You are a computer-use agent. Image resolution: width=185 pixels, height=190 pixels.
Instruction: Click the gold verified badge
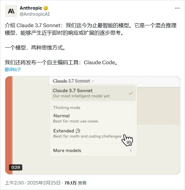[46, 8]
